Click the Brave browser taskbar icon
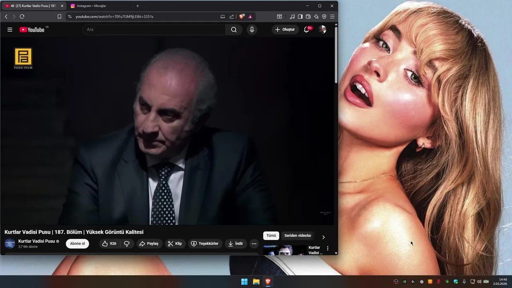 click(x=268, y=282)
